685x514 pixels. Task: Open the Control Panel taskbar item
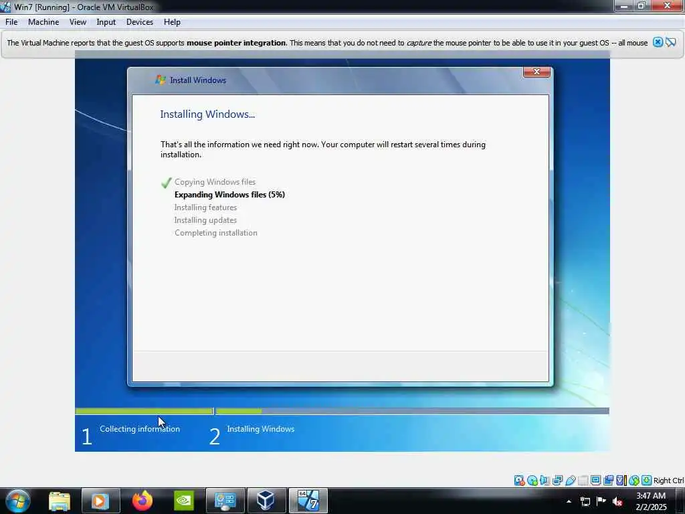click(225, 501)
